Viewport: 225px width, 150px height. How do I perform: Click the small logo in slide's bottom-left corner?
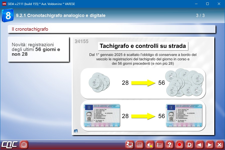[x=76, y=131]
